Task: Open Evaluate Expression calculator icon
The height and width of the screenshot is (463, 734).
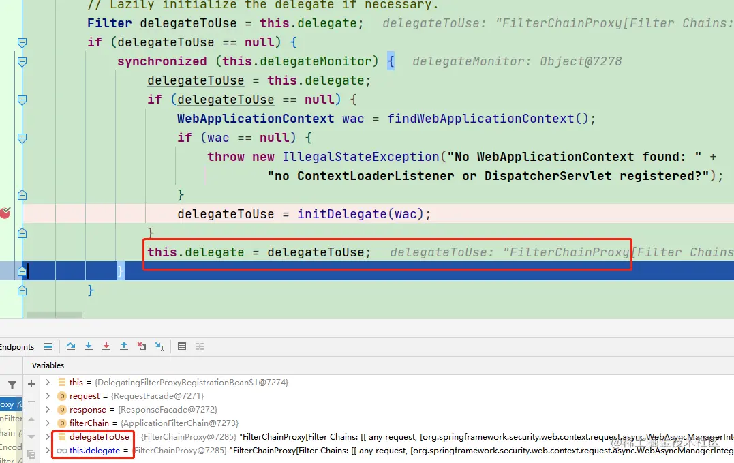Action: click(x=182, y=346)
